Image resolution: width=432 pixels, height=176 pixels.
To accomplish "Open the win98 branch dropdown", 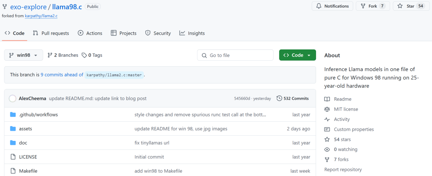I will [x=24, y=55].
